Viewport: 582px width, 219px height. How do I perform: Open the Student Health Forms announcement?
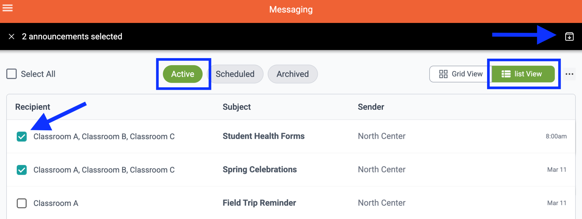(x=263, y=136)
